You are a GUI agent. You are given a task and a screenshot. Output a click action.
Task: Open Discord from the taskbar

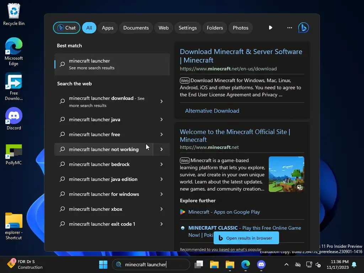coord(261,264)
